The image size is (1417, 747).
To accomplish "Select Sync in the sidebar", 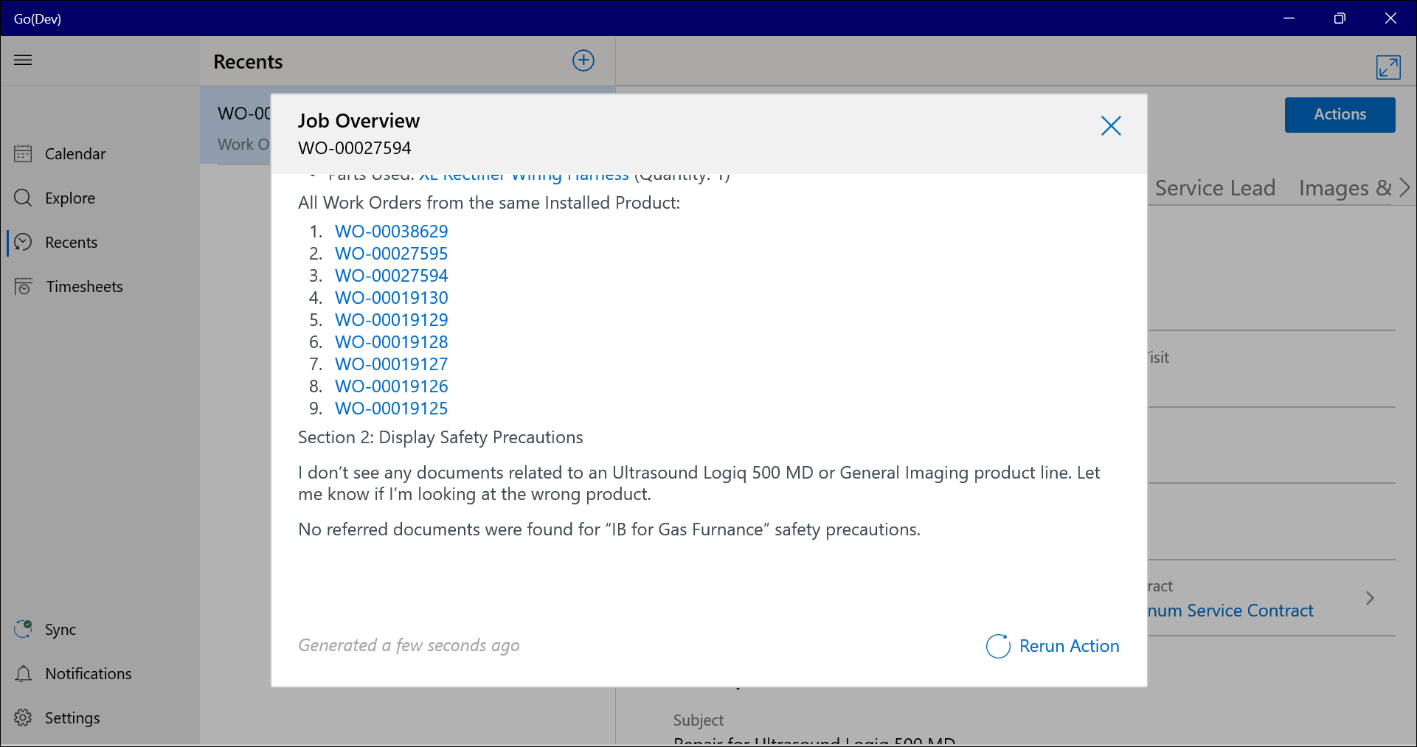I will (x=60, y=629).
